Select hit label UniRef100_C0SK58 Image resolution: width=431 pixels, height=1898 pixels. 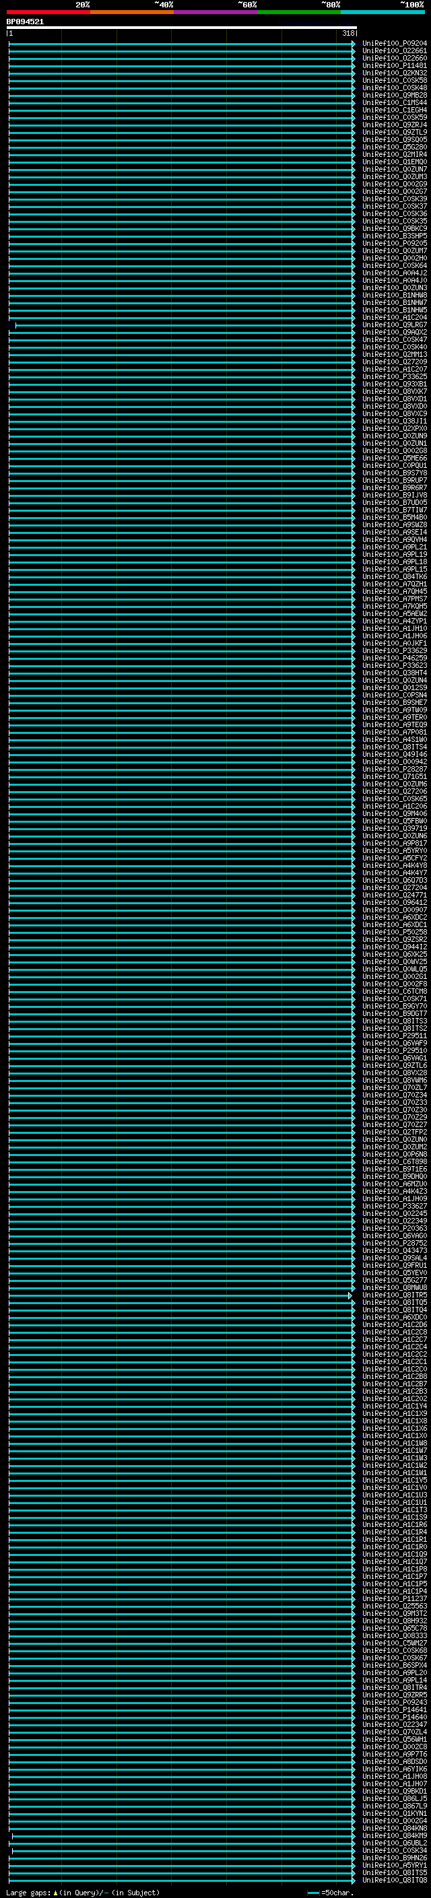pyautogui.click(x=394, y=80)
